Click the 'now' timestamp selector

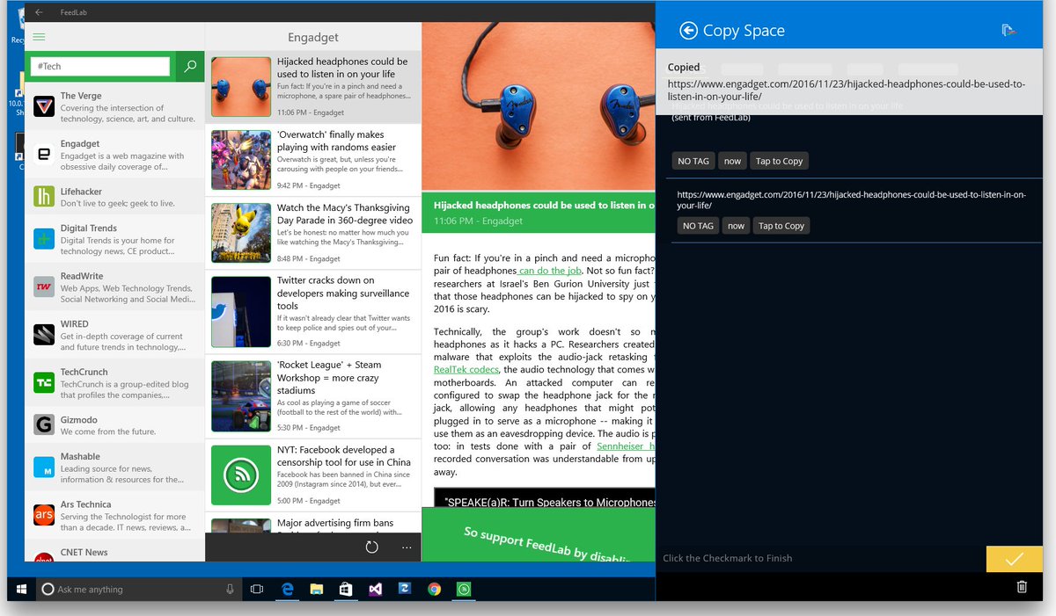[x=732, y=161]
